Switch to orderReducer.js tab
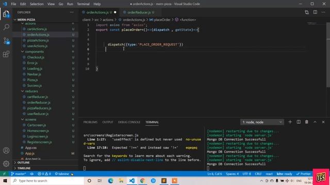Screen dimensions: 330x185 click(139, 12)
